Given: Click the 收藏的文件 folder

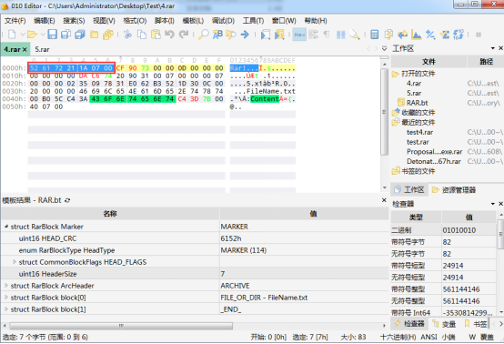Looking at the screenshot, I should [418, 113].
